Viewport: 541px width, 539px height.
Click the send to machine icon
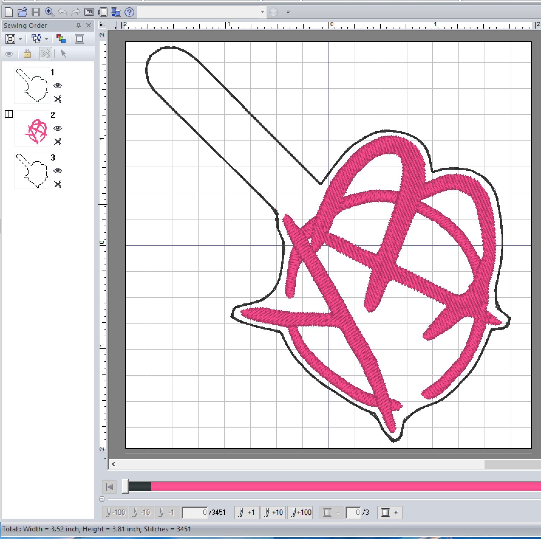(x=116, y=12)
